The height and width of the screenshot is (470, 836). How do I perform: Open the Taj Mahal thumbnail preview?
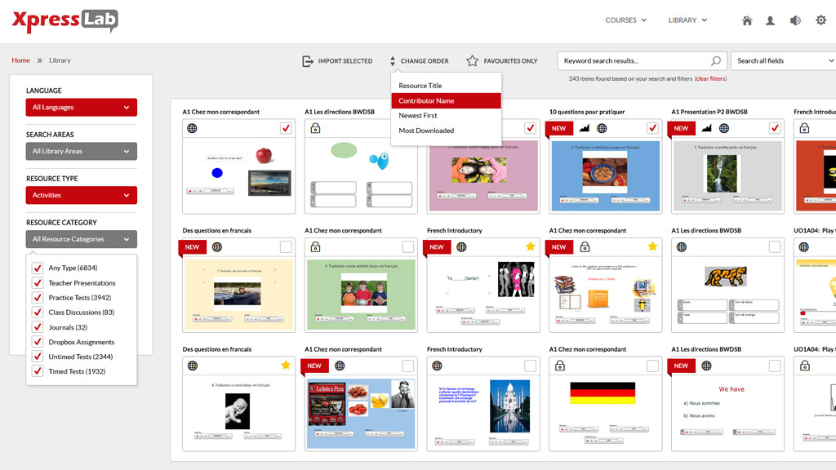483,414
